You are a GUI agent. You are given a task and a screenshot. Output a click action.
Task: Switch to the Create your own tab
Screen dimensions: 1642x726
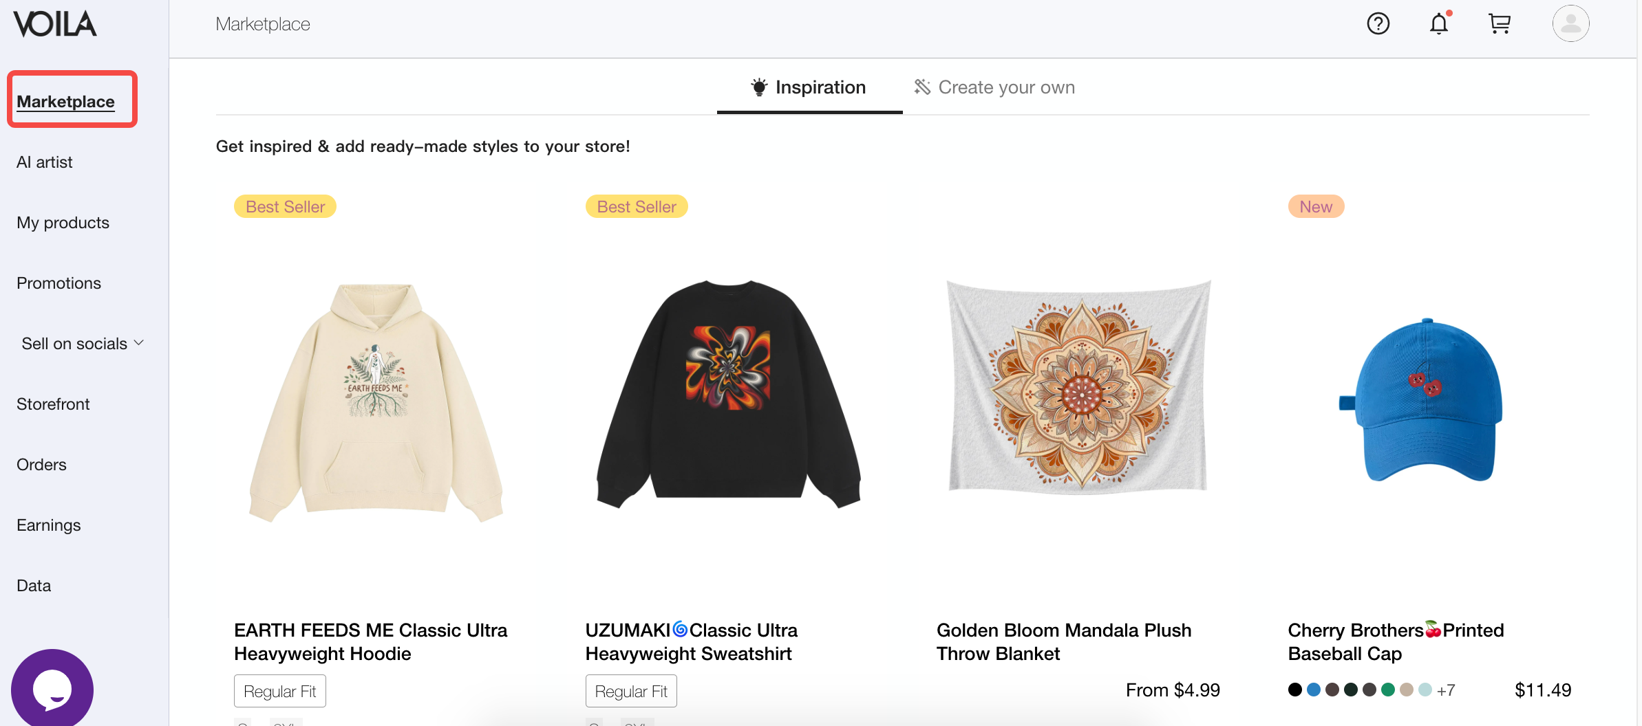994,87
